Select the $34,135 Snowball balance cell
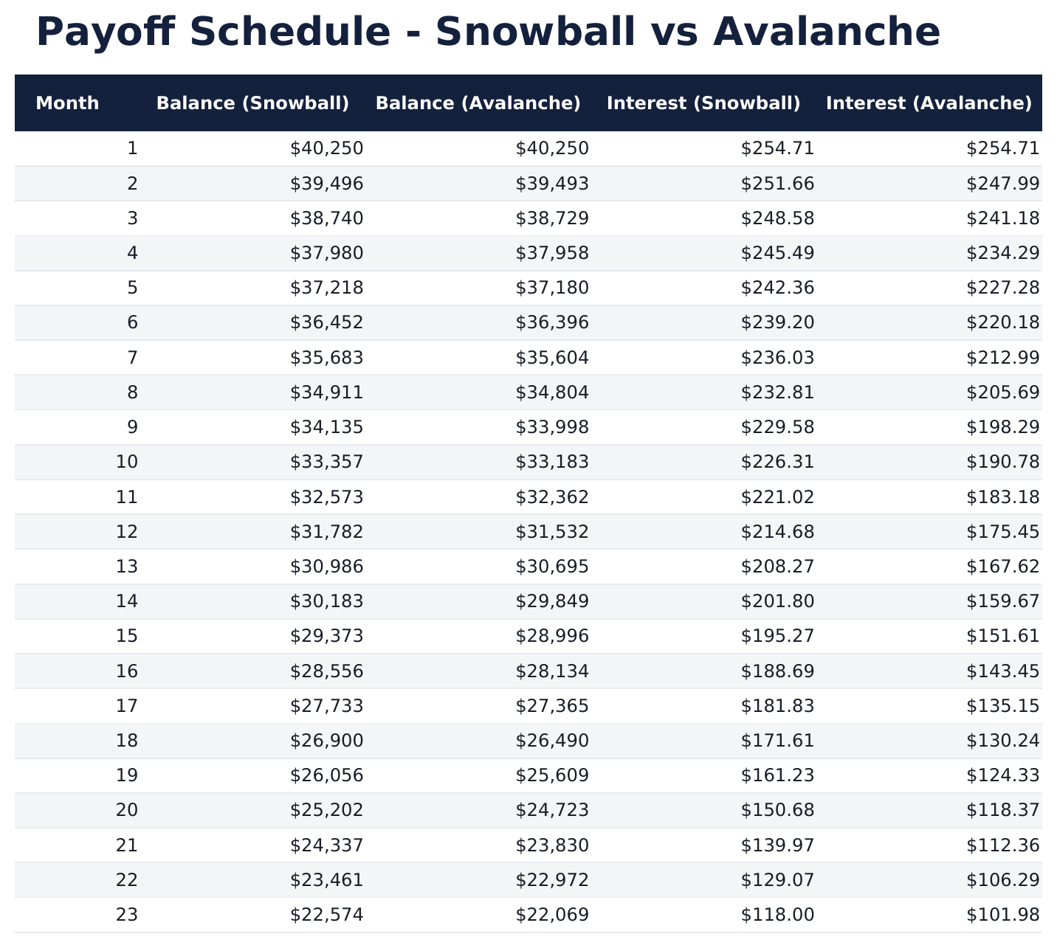Image resolution: width=1057 pixels, height=948 pixels. (x=326, y=427)
